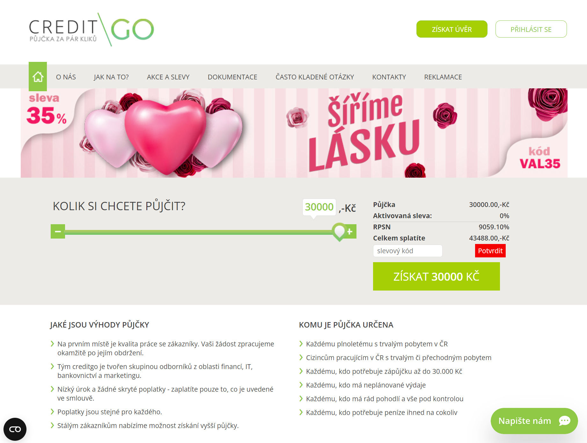Open the O NÁS menu item
587x443 pixels.
(66, 77)
